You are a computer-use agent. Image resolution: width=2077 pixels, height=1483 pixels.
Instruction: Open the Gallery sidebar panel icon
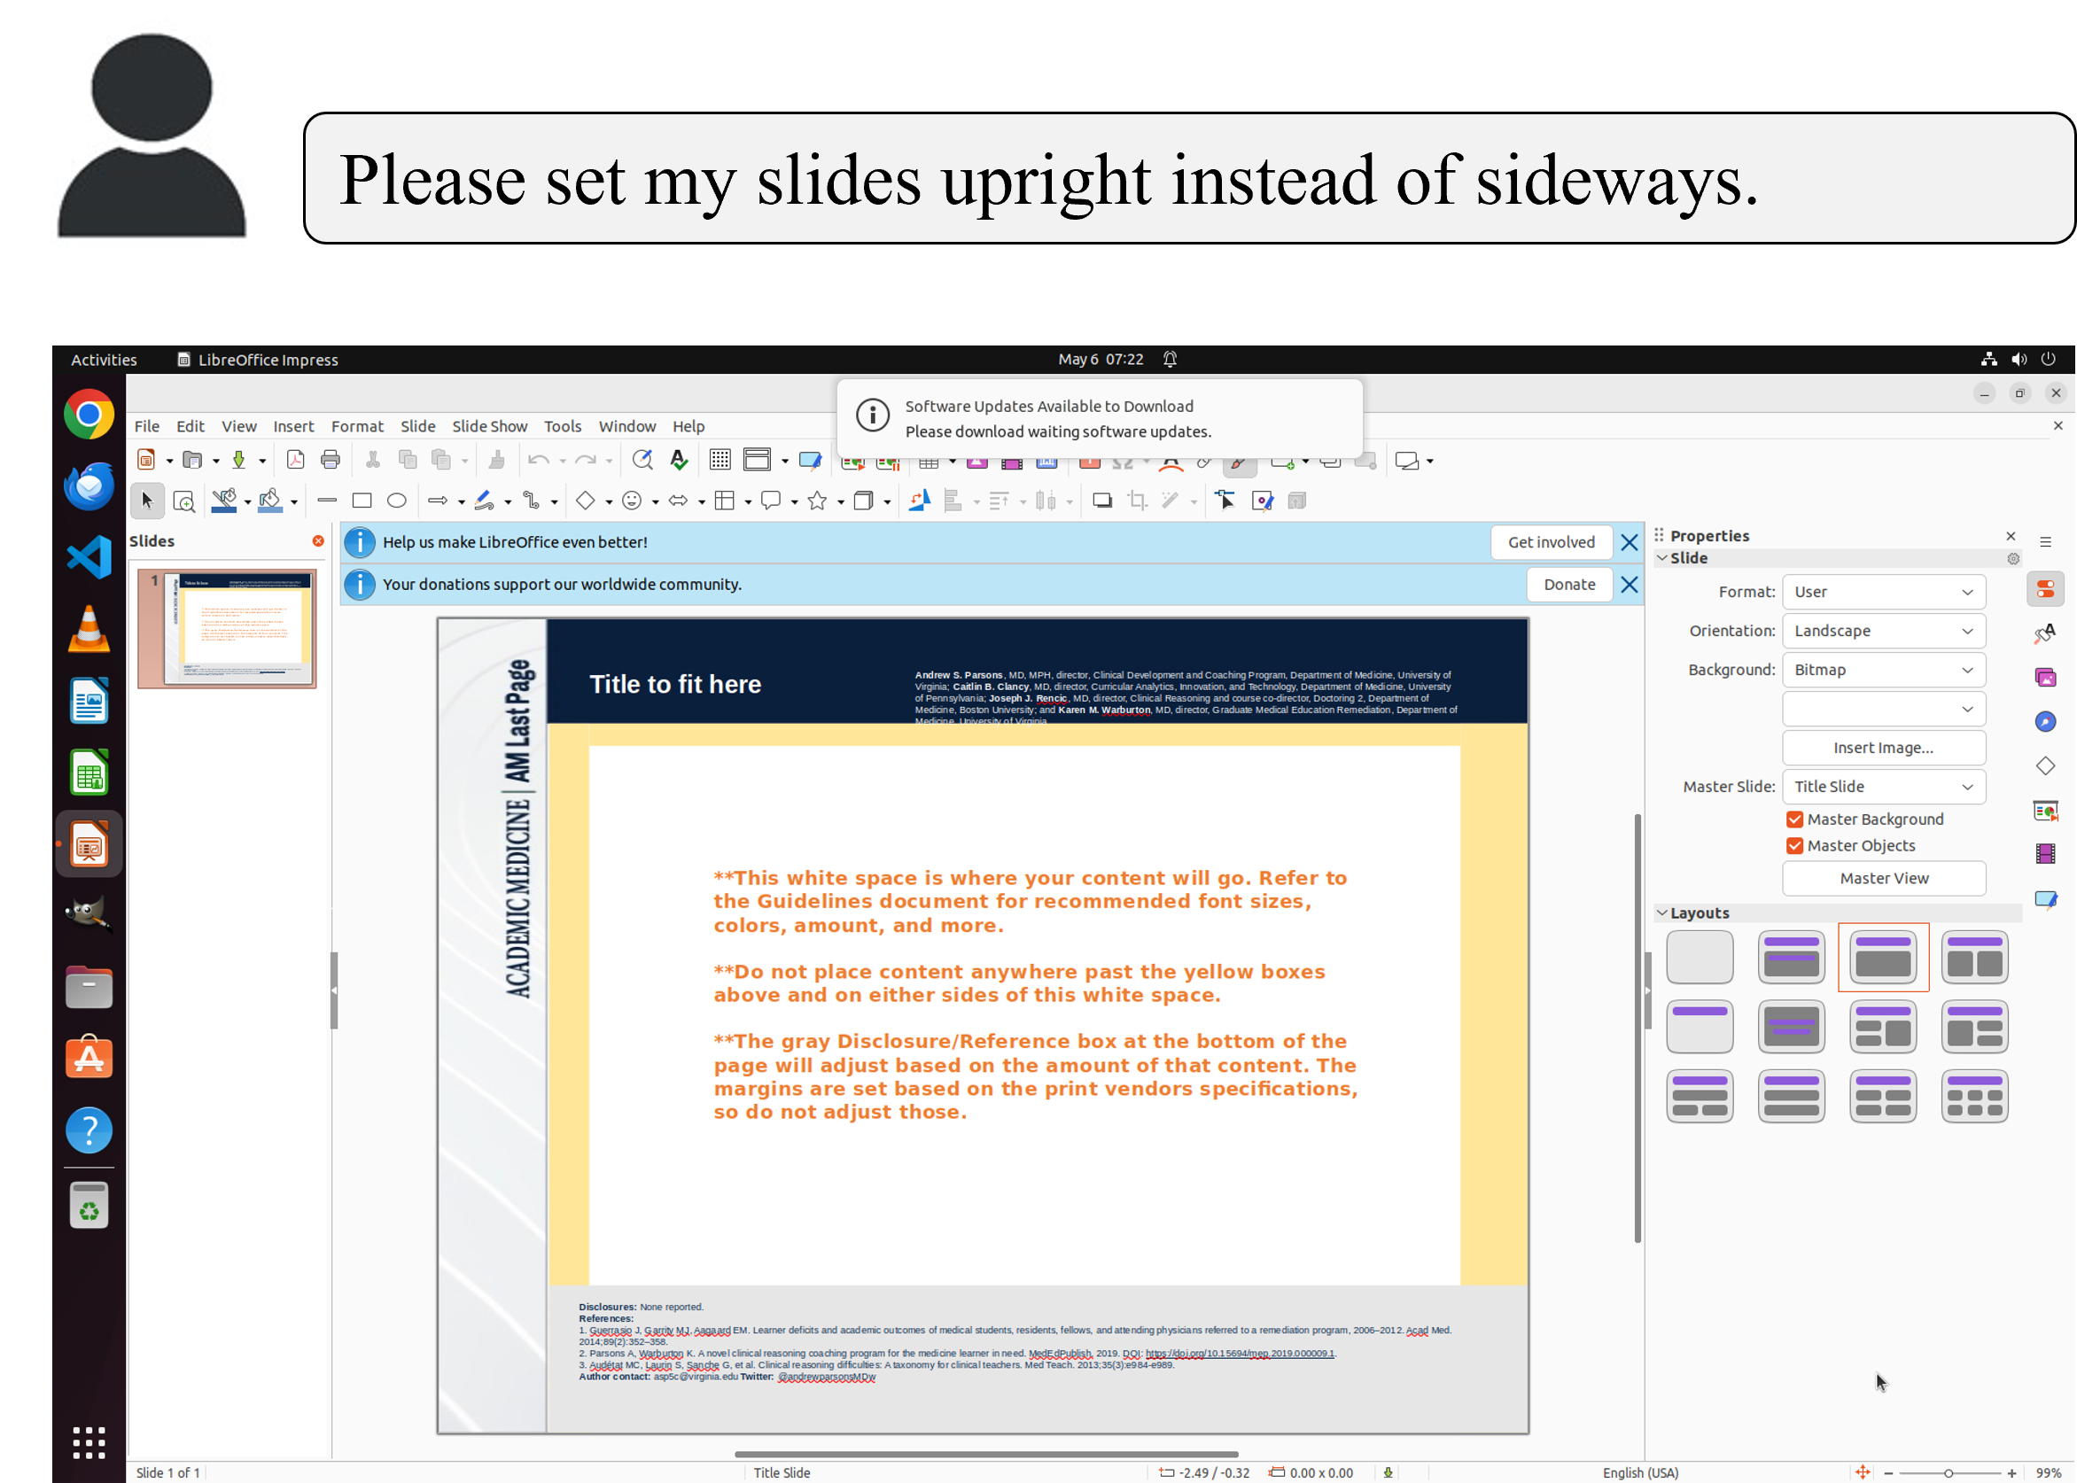[2045, 678]
